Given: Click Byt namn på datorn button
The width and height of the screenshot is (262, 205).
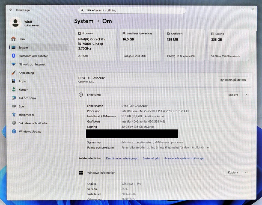Looking at the screenshot, I should tap(233, 80).
